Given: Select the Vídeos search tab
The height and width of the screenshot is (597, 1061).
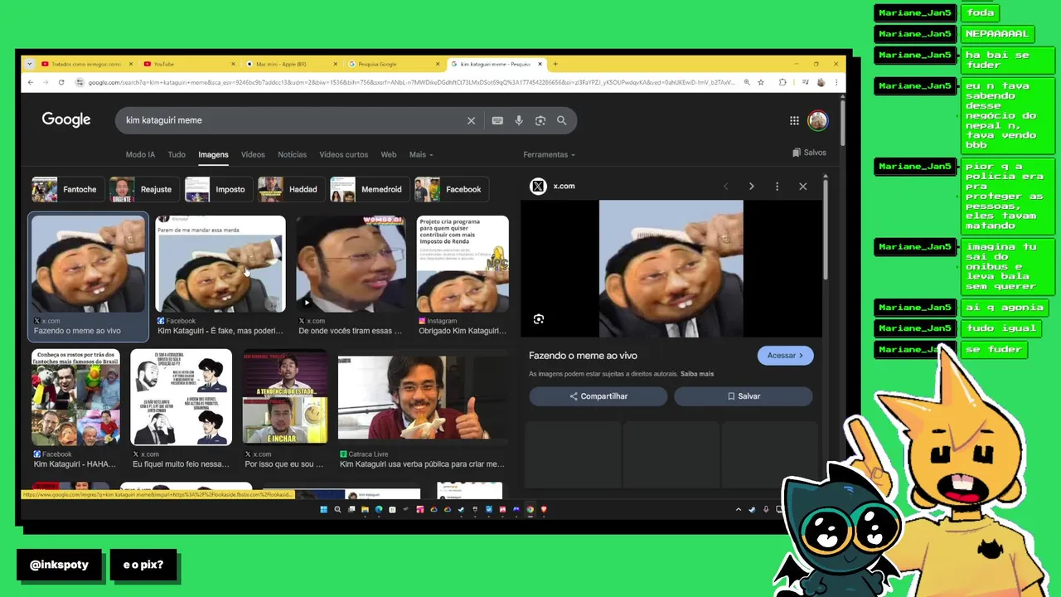Looking at the screenshot, I should coord(253,154).
